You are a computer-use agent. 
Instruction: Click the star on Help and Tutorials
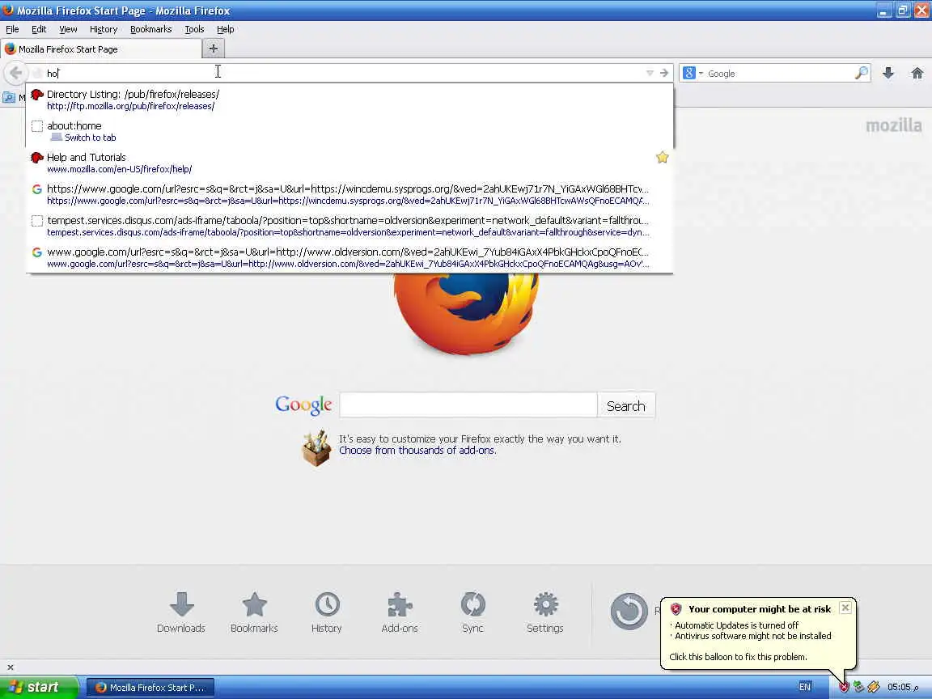pyautogui.click(x=662, y=158)
